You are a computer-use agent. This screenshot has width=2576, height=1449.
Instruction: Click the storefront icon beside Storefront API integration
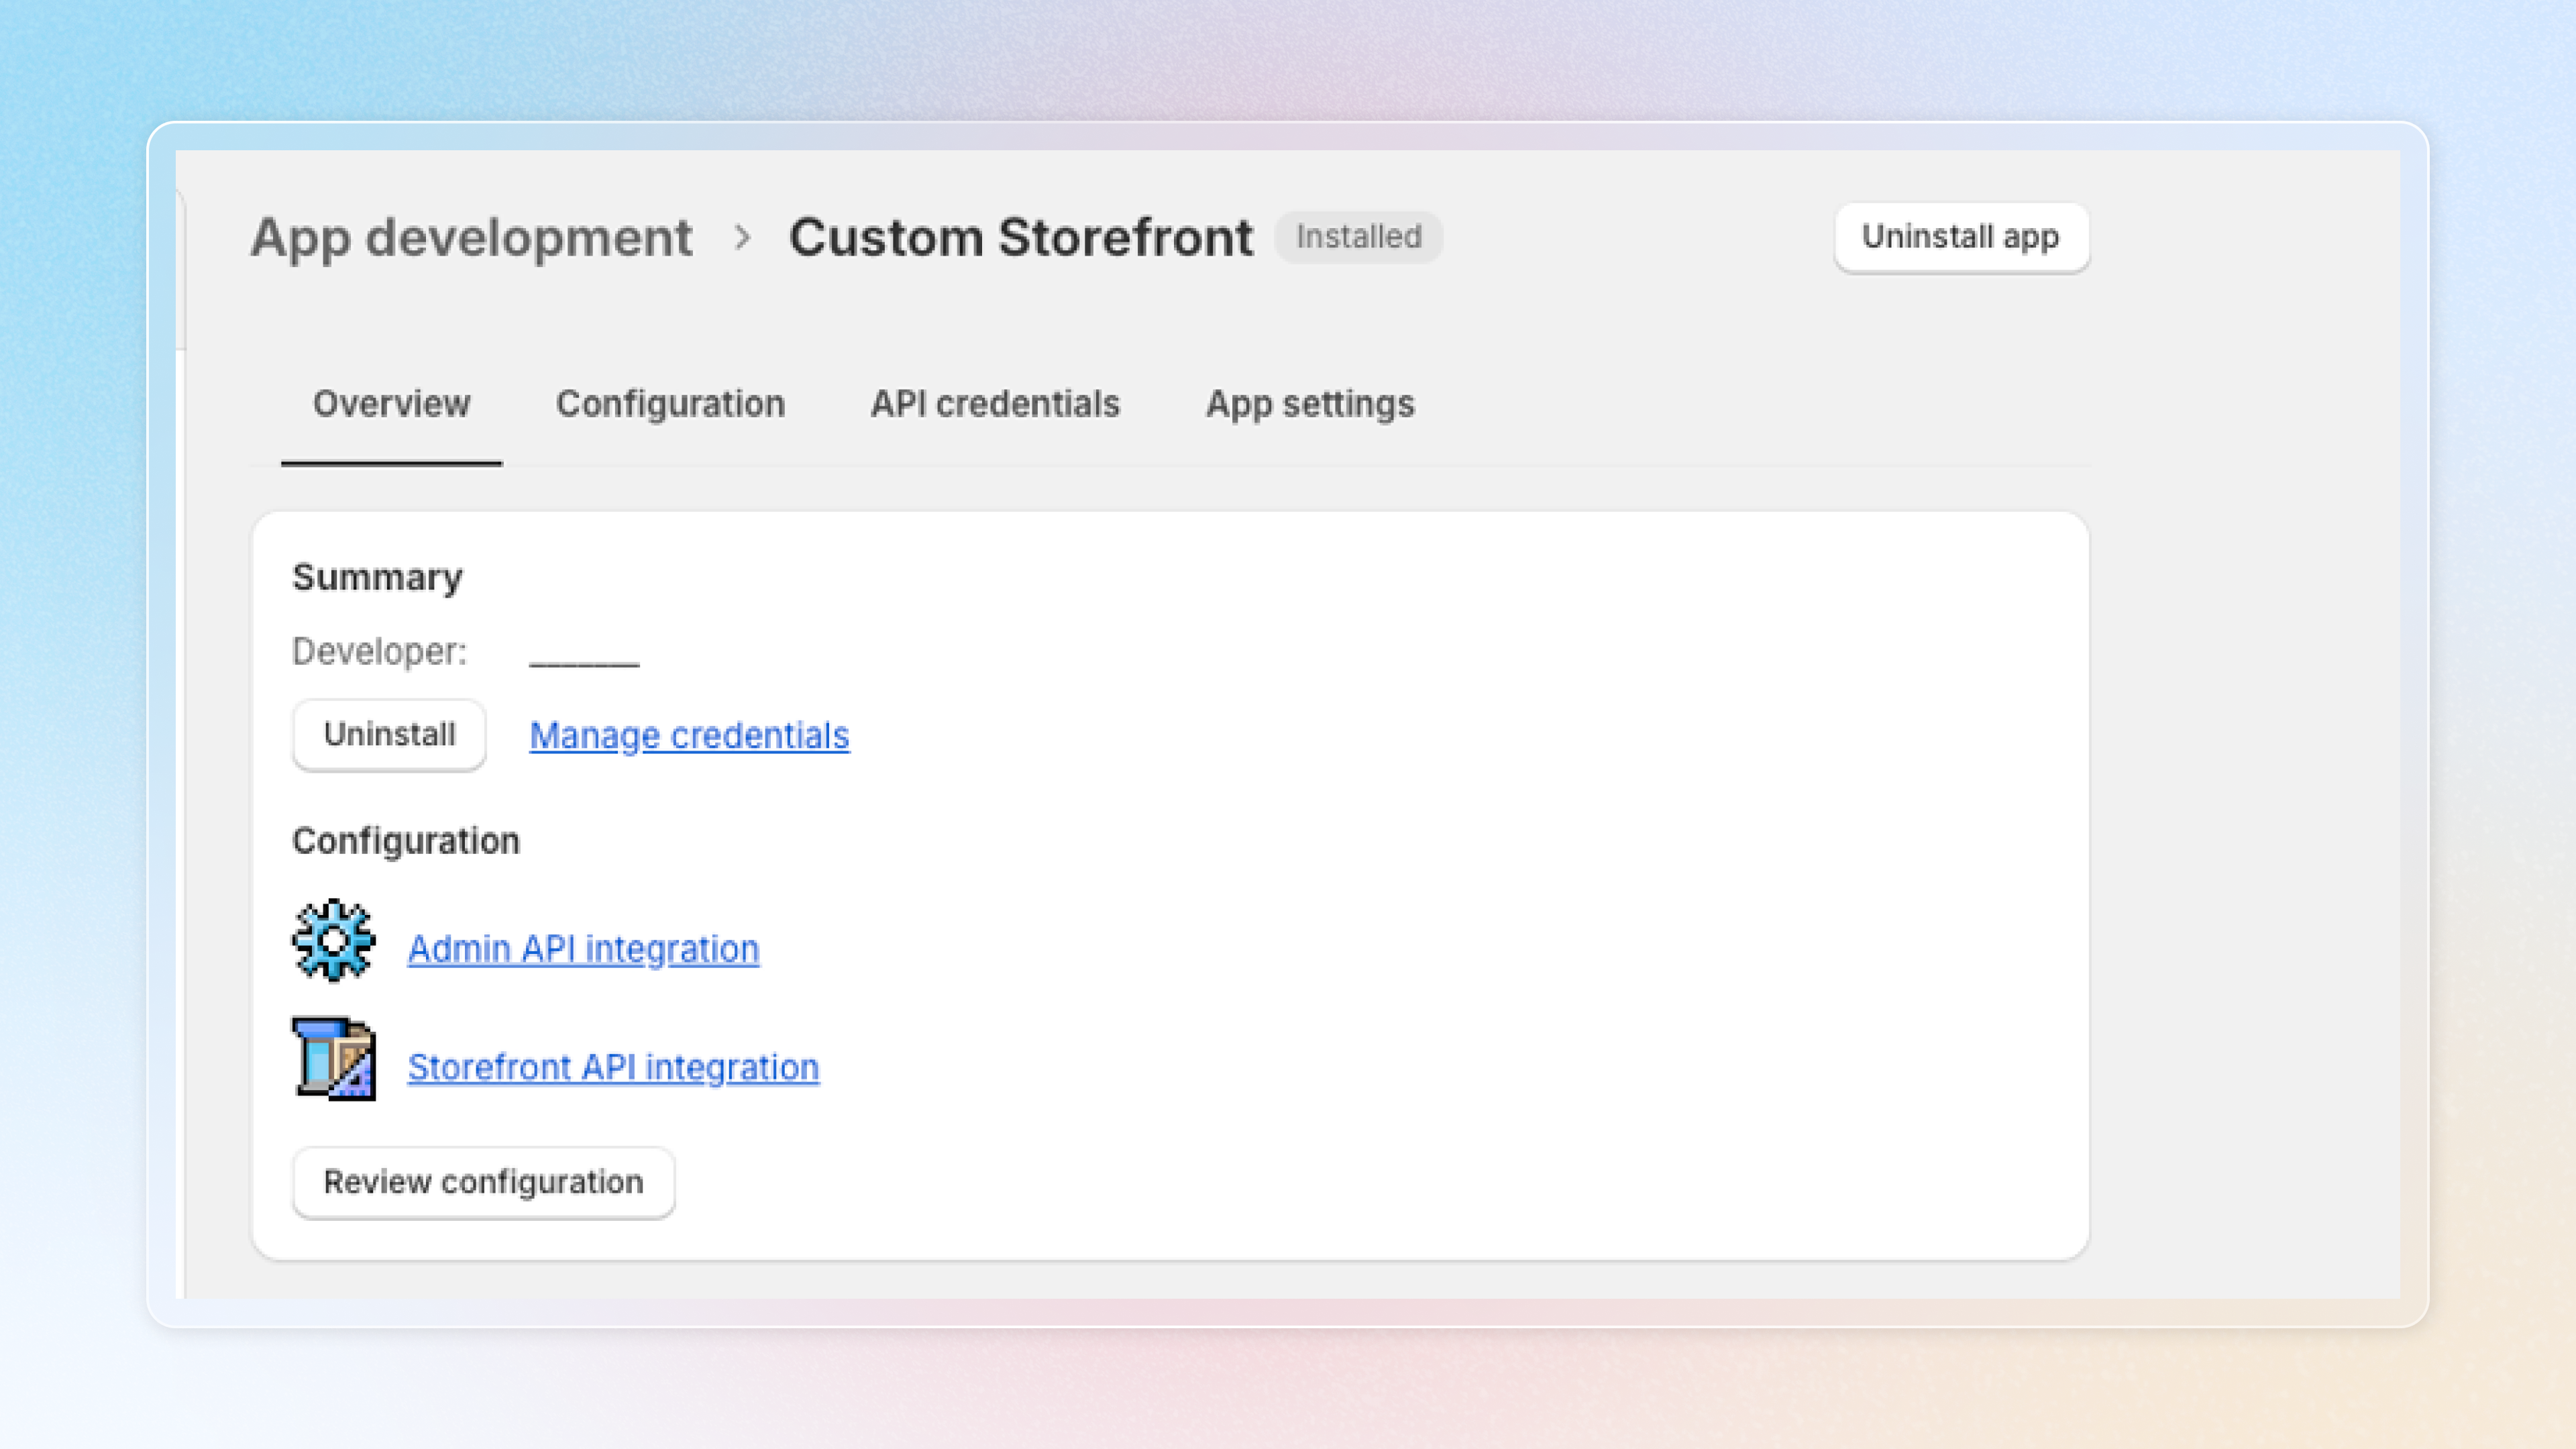click(x=334, y=1058)
